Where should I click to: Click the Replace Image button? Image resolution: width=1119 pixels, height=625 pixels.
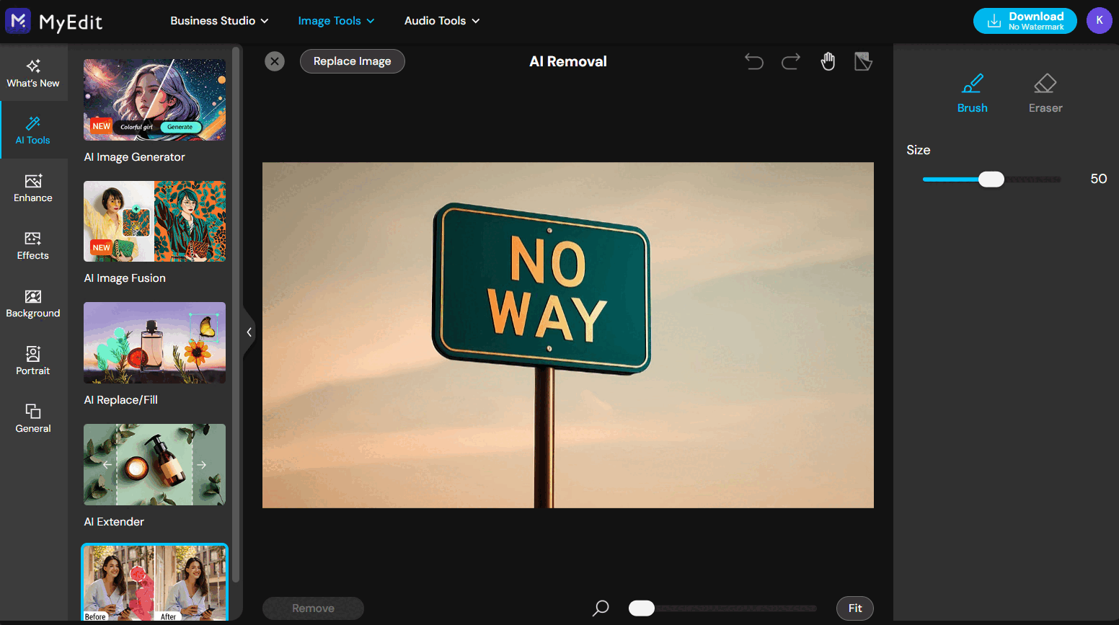352,61
